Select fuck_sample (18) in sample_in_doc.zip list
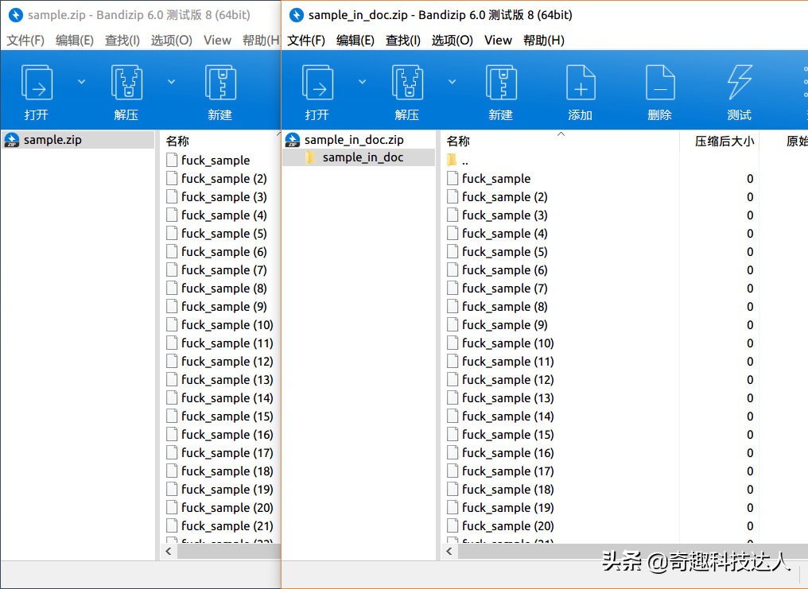Viewport: 808px width, 589px height. (x=507, y=490)
